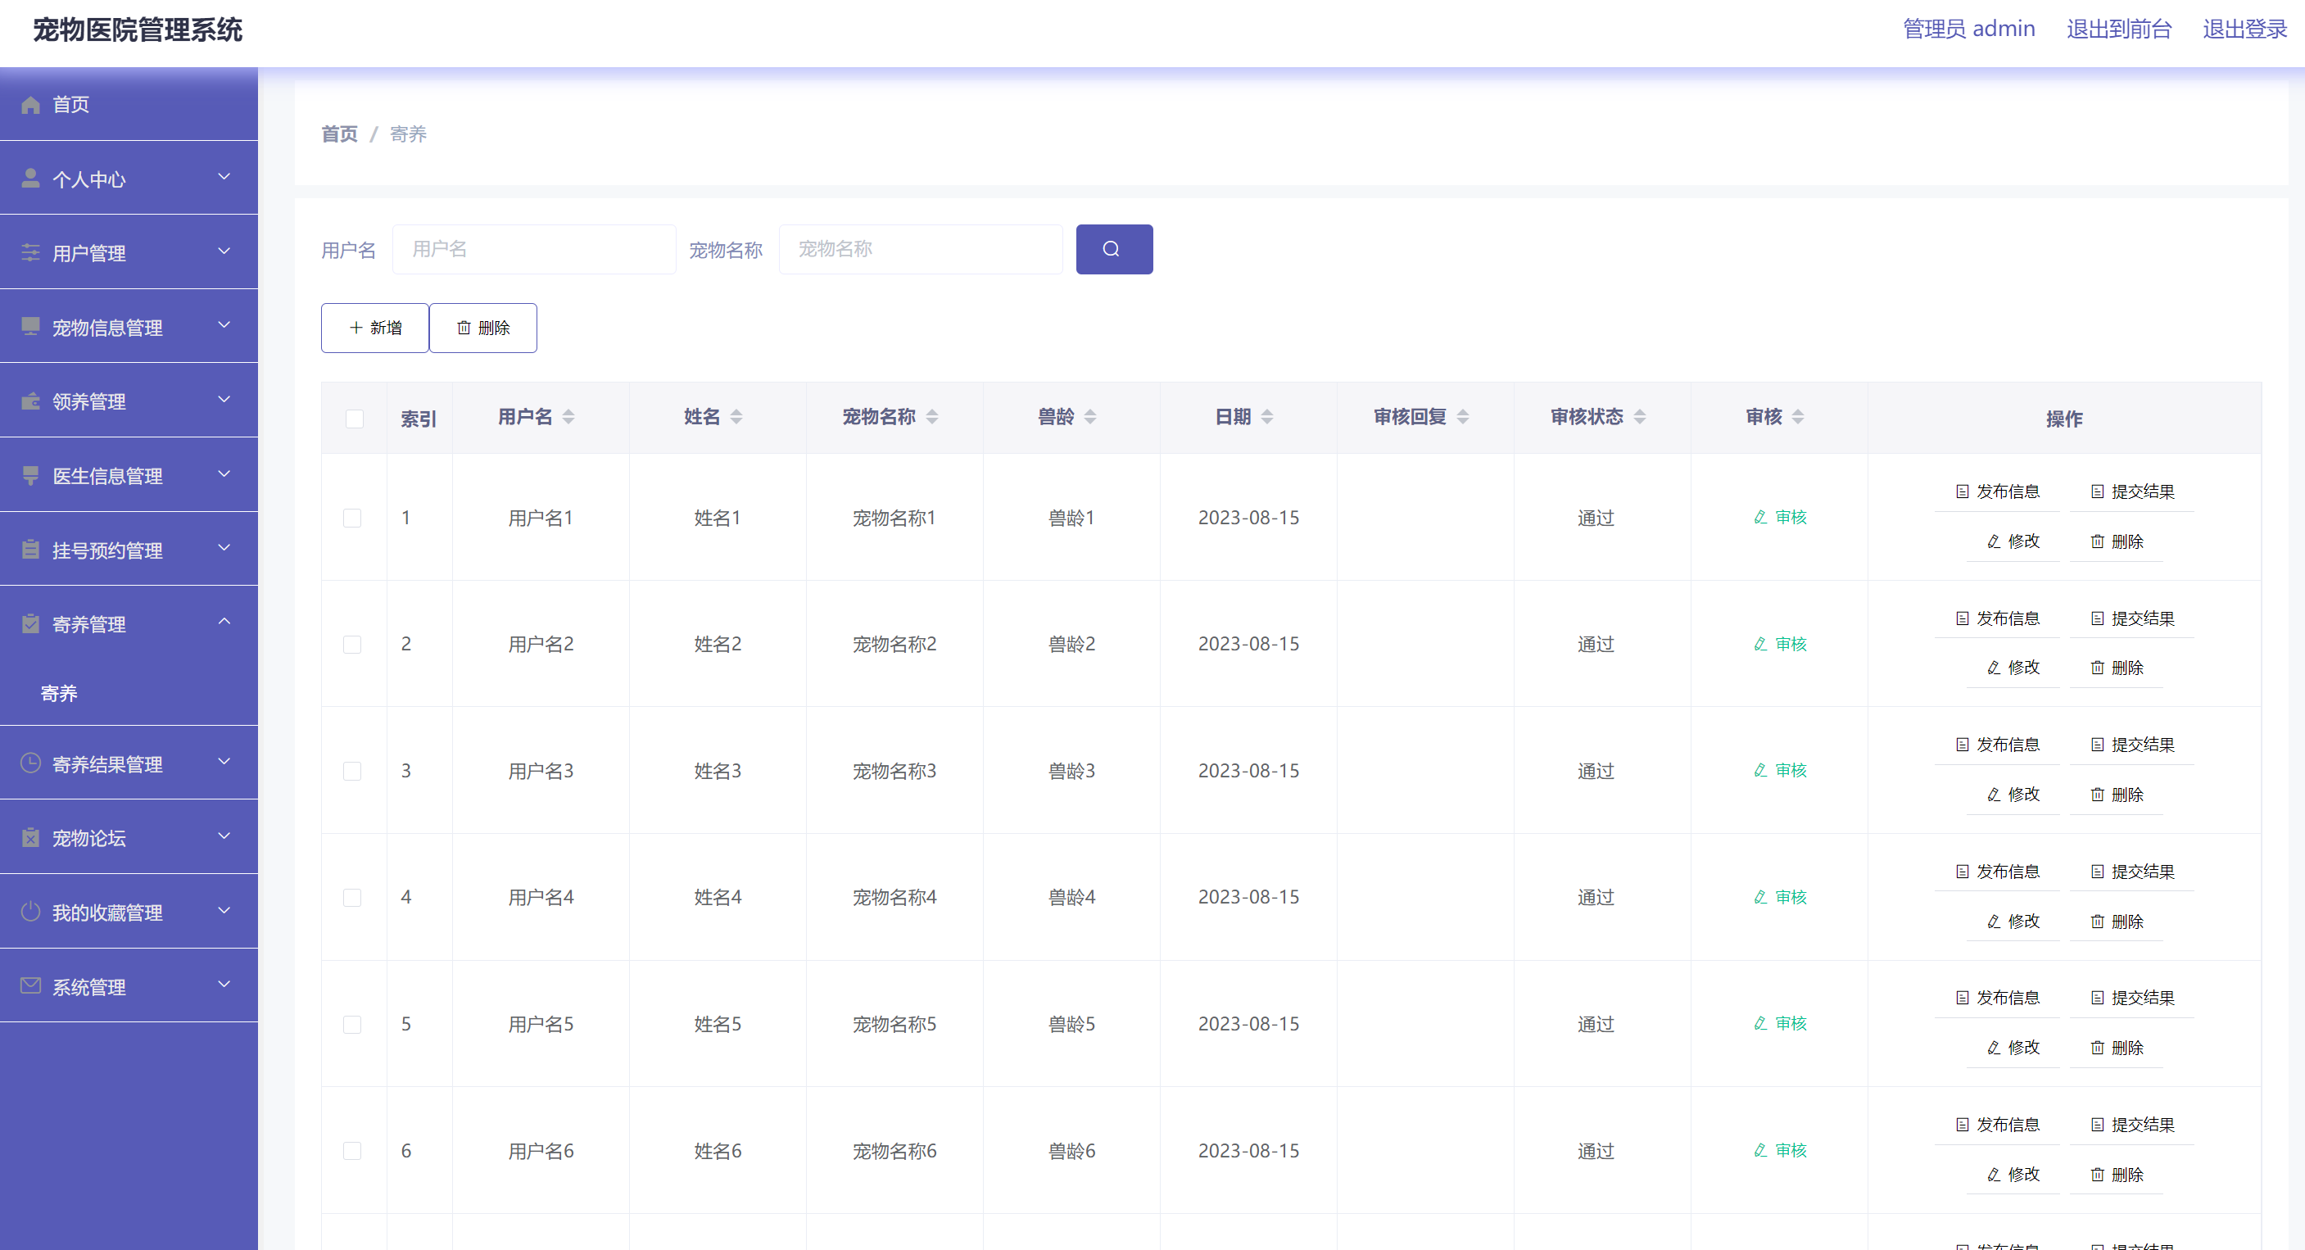Open 首页 in the sidebar

tap(129, 104)
